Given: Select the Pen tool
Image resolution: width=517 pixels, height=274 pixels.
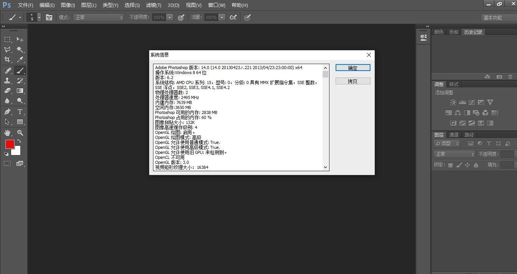Looking at the screenshot, I should pyautogui.click(x=7, y=112).
